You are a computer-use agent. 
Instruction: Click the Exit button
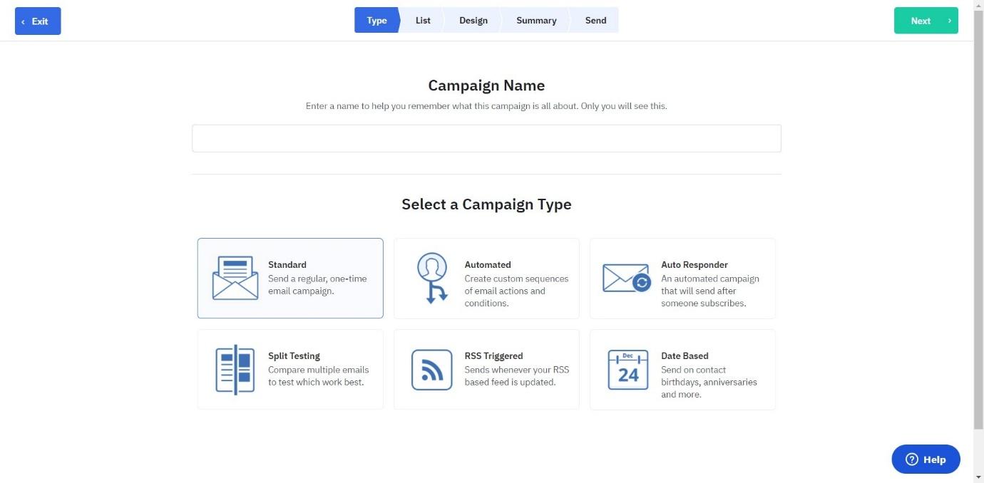tap(38, 21)
